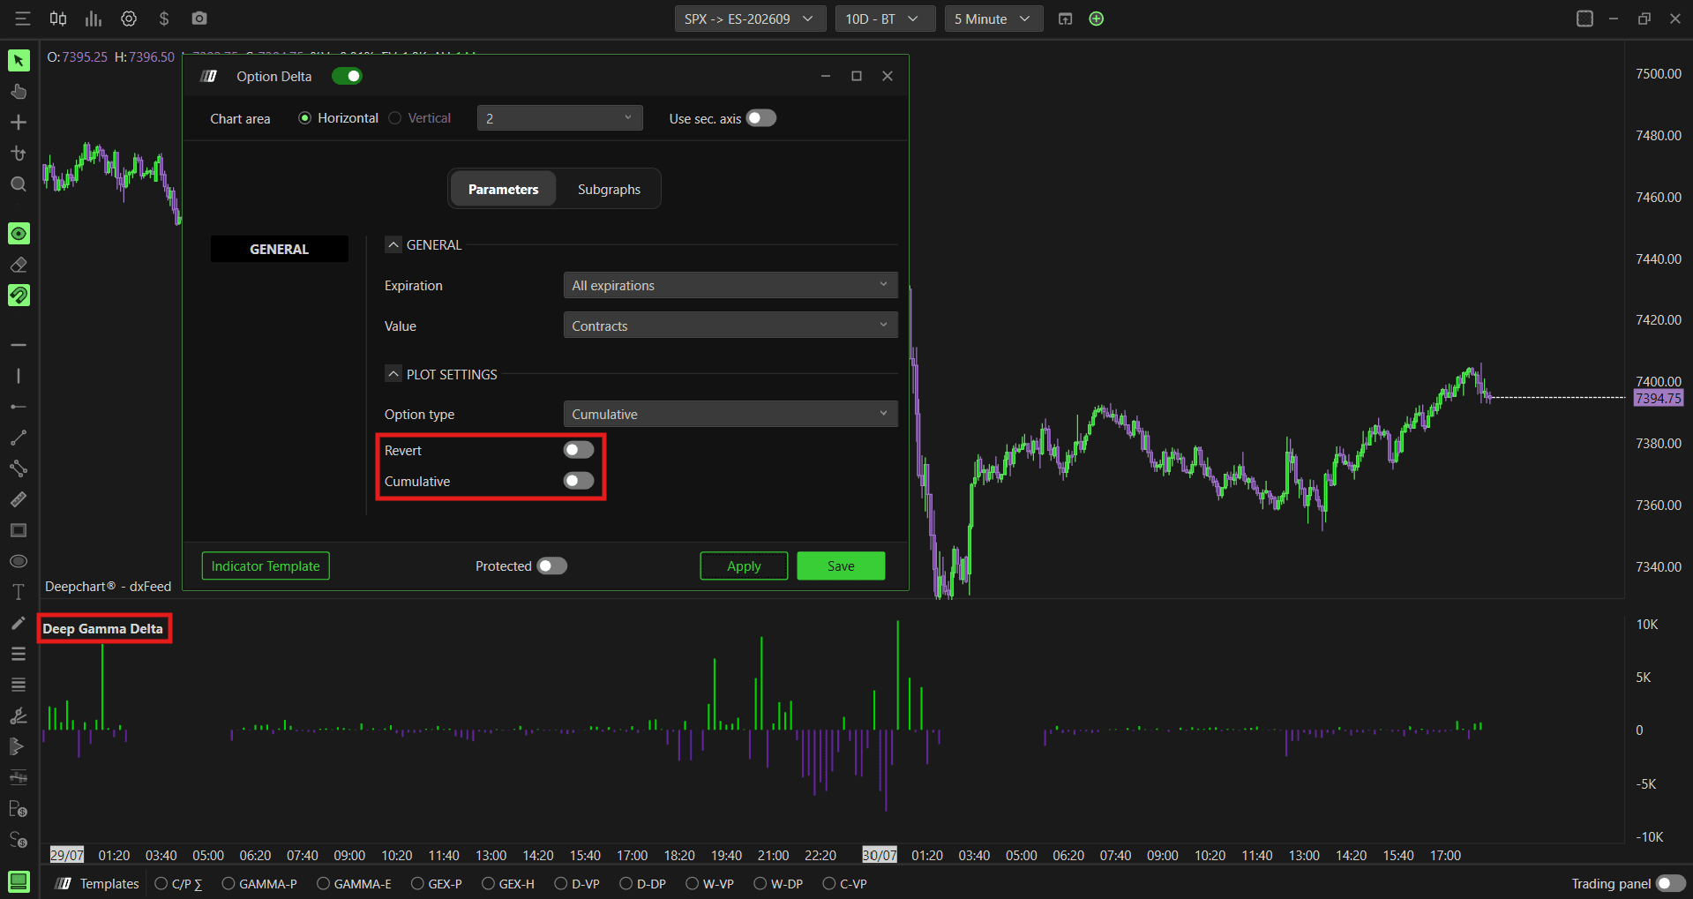Viewport: 1693px width, 899px height.
Task: Select the horizontal ray drawing tool
Action: point(19,407)
